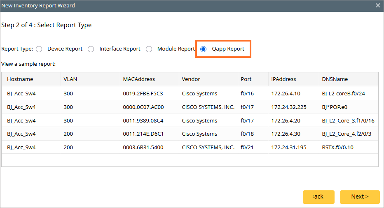This screenshot has height=208, width=384.
Task: Click the IPAddress column header
Action: point(283,79)
